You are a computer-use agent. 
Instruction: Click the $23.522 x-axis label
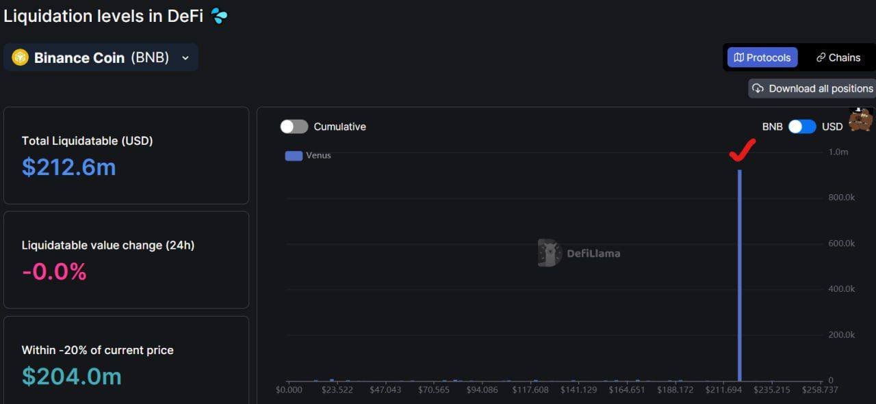tap(337, 390)
